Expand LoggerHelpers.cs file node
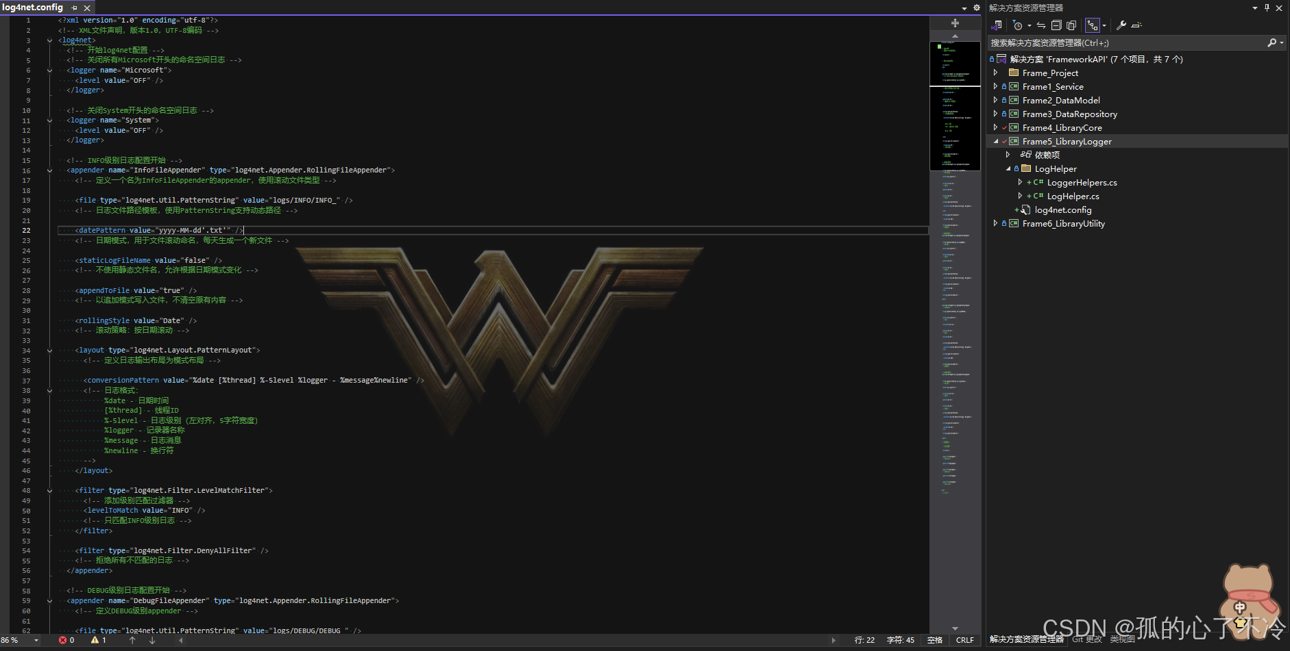The height and width of the screenshot is (651, 1290). 1020,182
